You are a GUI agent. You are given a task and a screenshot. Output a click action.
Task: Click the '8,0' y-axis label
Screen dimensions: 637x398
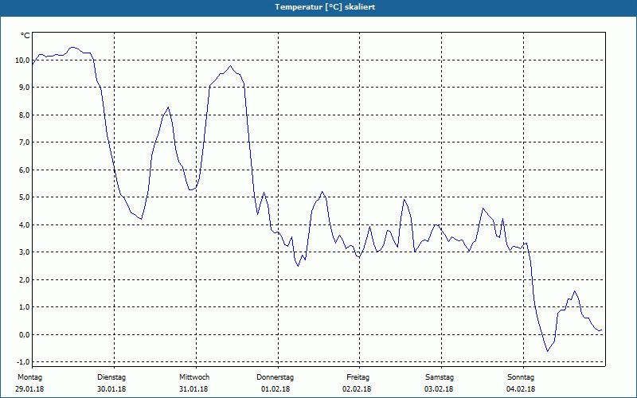[x=24, y=115]
